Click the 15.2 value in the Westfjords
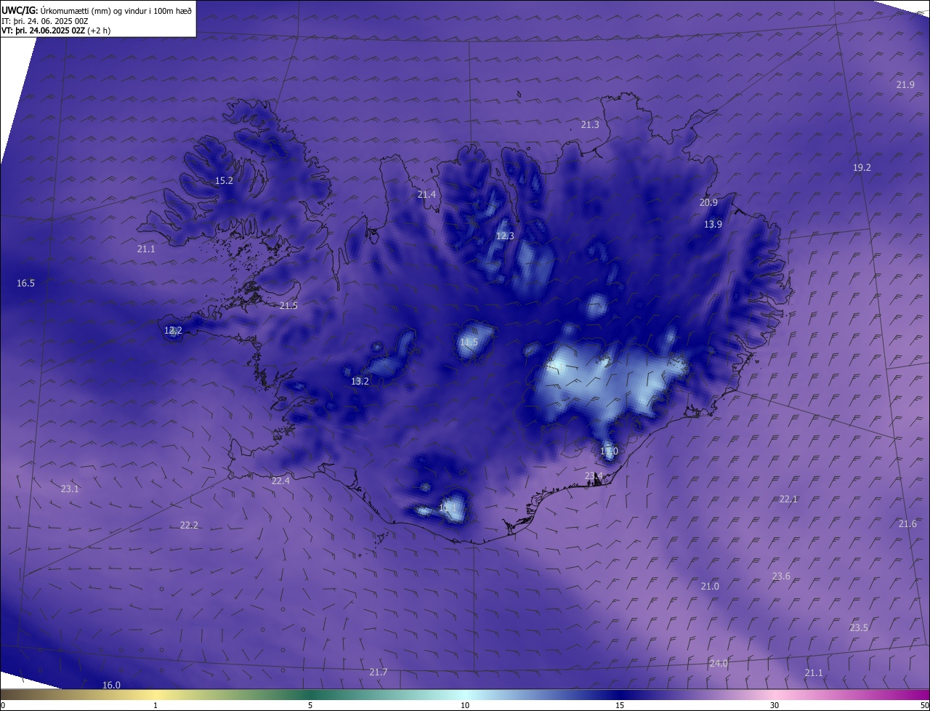The width and height of the screenshot is (930, 711). [224, 180]
